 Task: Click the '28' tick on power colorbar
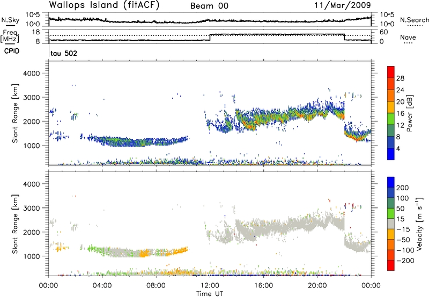coord(400,78)
